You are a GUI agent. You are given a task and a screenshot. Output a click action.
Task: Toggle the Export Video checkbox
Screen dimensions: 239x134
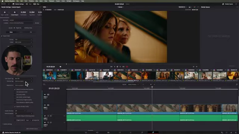(2, 36)
